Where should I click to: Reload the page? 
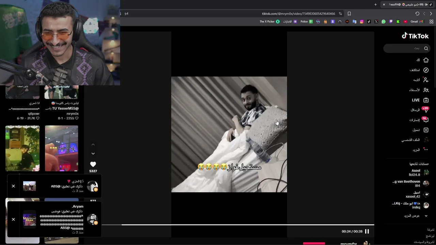coord(417,14)
